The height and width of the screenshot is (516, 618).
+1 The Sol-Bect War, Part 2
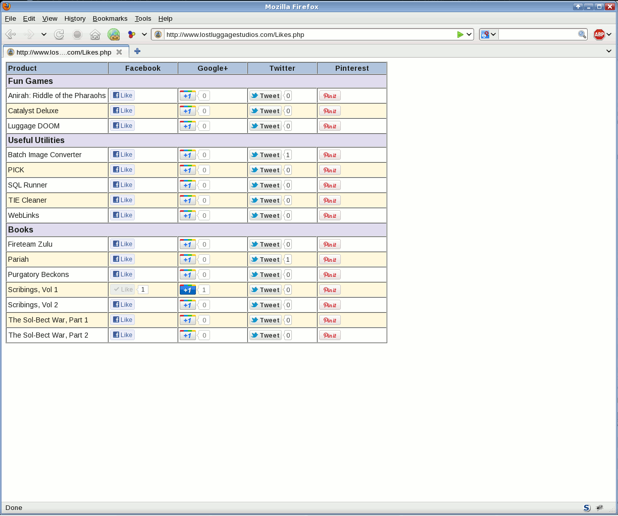click(188, 335)
